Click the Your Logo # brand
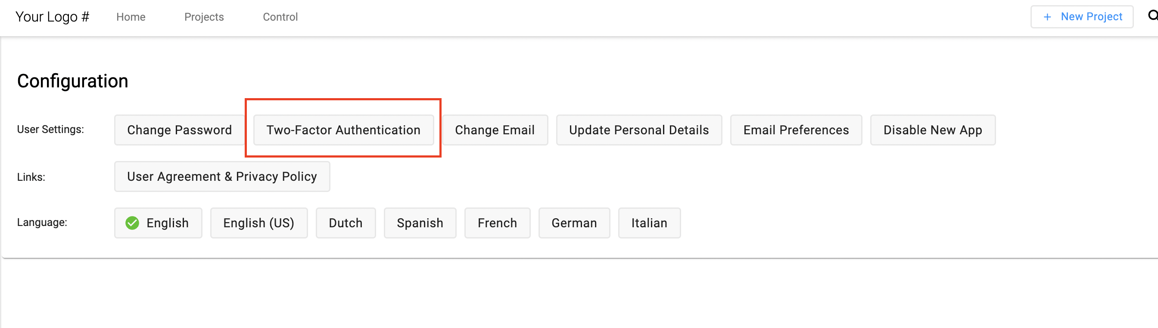Image resolution: width=1158 pixels, height=328 pixels. click(52, 17)
